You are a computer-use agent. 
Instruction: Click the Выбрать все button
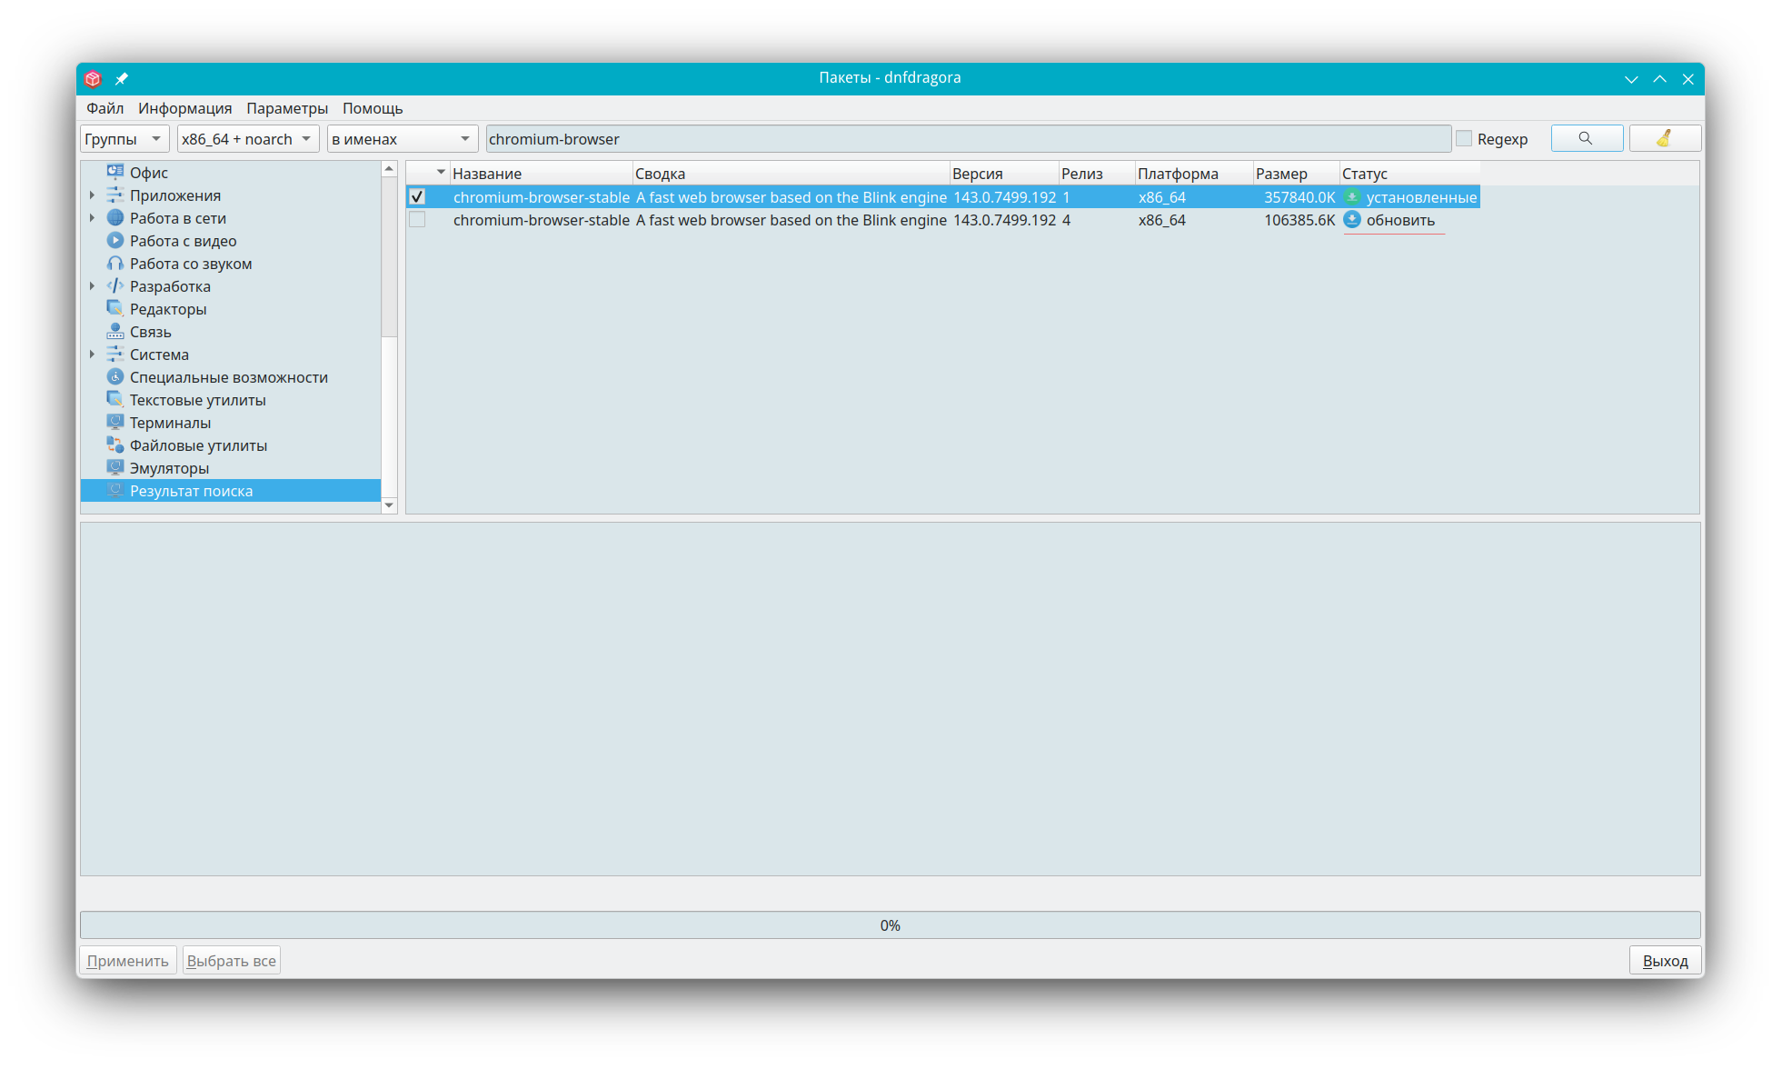231,961
